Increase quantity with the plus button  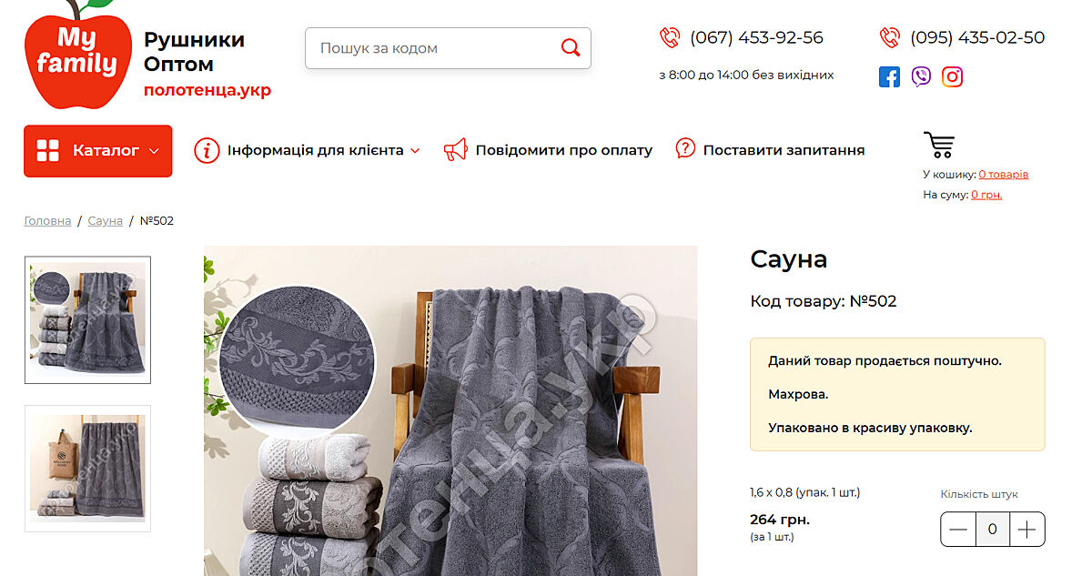1026,530
